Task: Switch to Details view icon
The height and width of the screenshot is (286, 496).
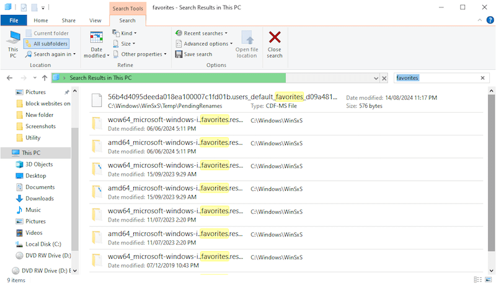Action: point(477,280)
